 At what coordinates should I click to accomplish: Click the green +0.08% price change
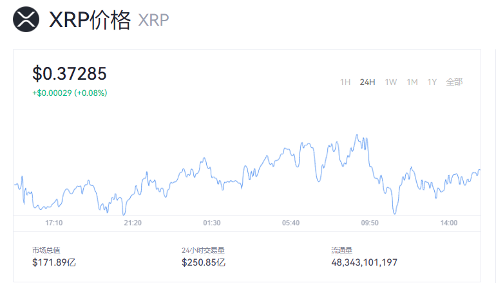(x=70, y=93)
